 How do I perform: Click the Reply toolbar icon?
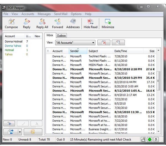27,23
